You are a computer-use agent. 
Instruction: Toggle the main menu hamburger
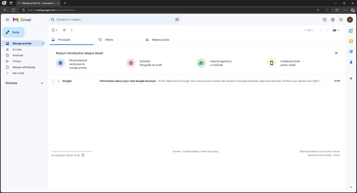(7, 20)
